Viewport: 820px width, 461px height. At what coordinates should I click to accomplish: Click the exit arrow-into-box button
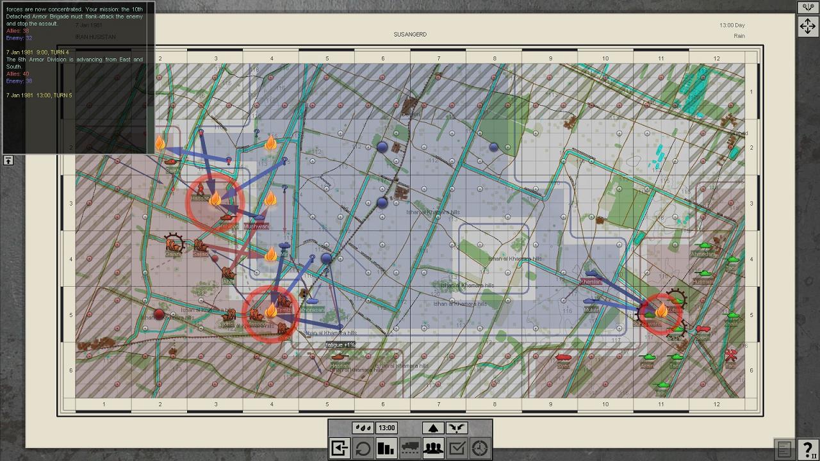point(340,448)
